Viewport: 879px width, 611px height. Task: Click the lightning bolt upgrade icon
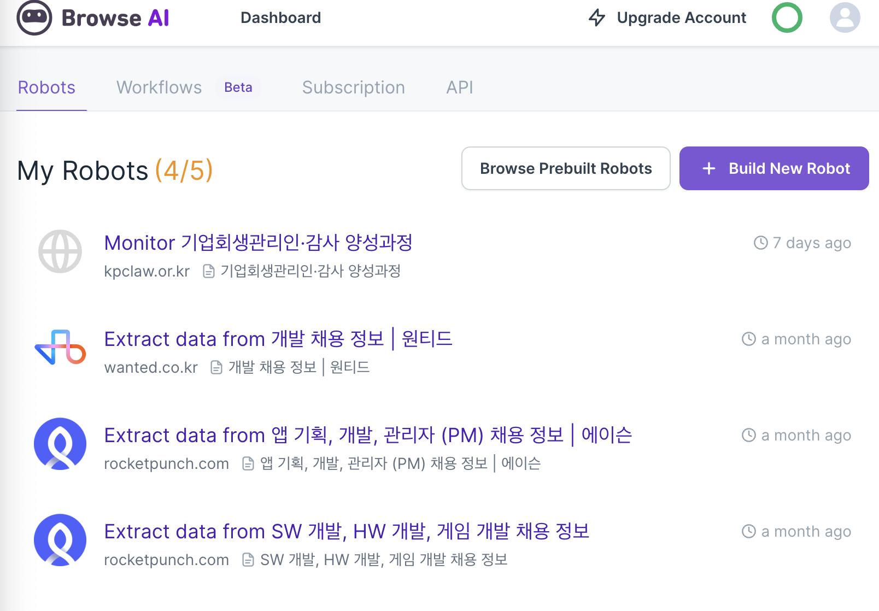tap(597, 17)
